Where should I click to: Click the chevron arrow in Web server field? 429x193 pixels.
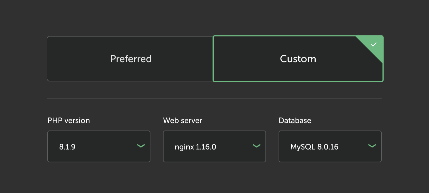(x=257, y=146)
